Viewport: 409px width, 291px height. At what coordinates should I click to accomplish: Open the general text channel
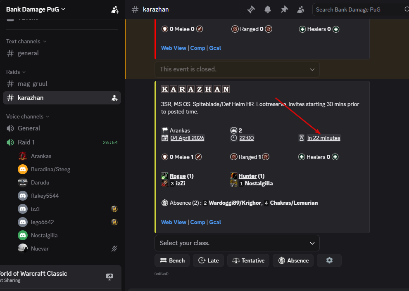tap(28, 53)
